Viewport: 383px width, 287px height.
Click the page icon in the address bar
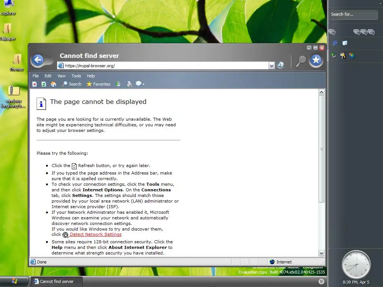click(61, 65)
